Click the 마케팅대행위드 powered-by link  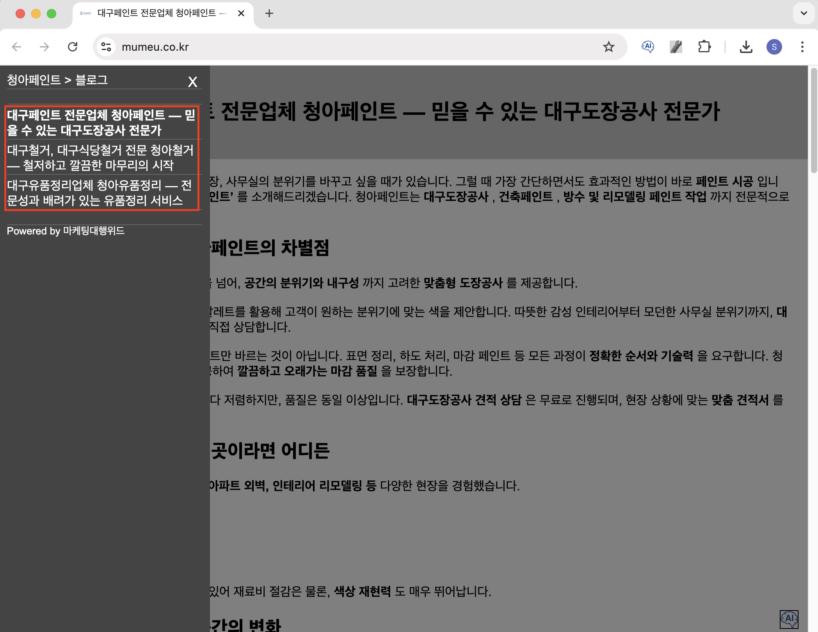[94, 231]
